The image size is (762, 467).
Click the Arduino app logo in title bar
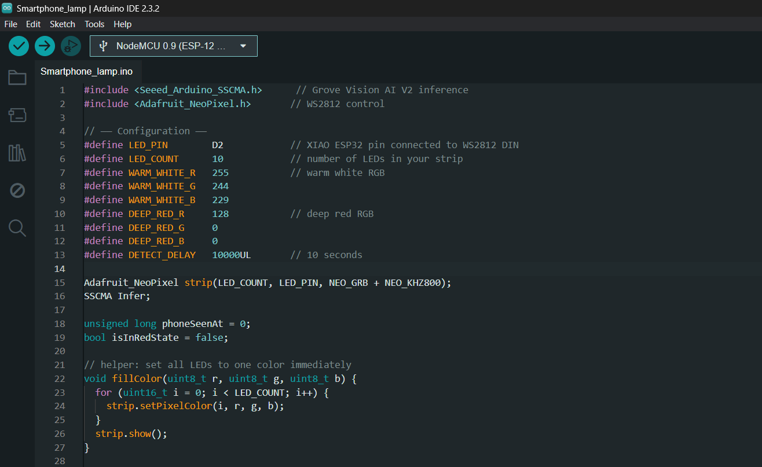[7, 8]
